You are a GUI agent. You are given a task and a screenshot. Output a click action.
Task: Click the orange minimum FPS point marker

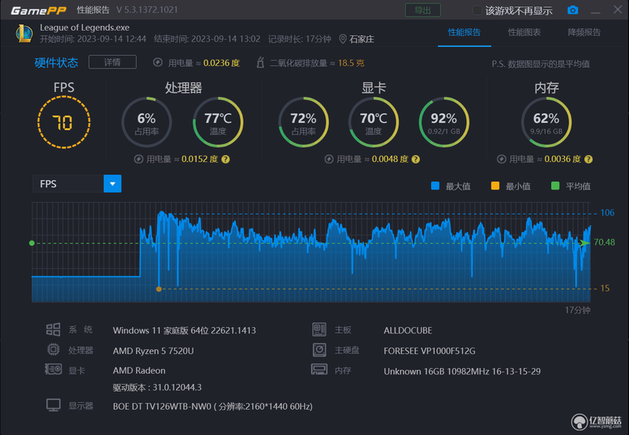pos(159,289)
